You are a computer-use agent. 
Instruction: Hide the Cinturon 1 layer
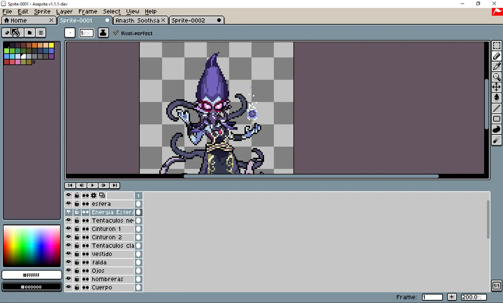(68, 229)
